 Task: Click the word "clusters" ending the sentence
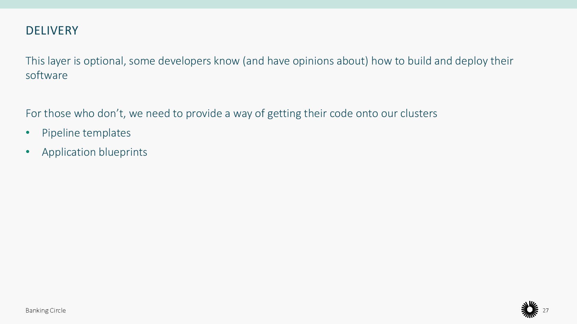click(x=419, y=113)
